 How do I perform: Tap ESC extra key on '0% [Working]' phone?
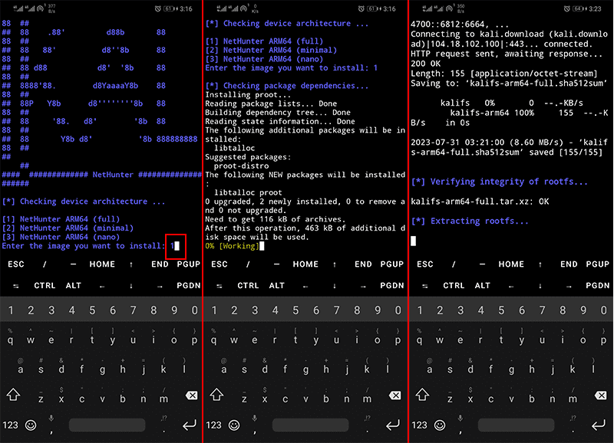click(220, 264)
